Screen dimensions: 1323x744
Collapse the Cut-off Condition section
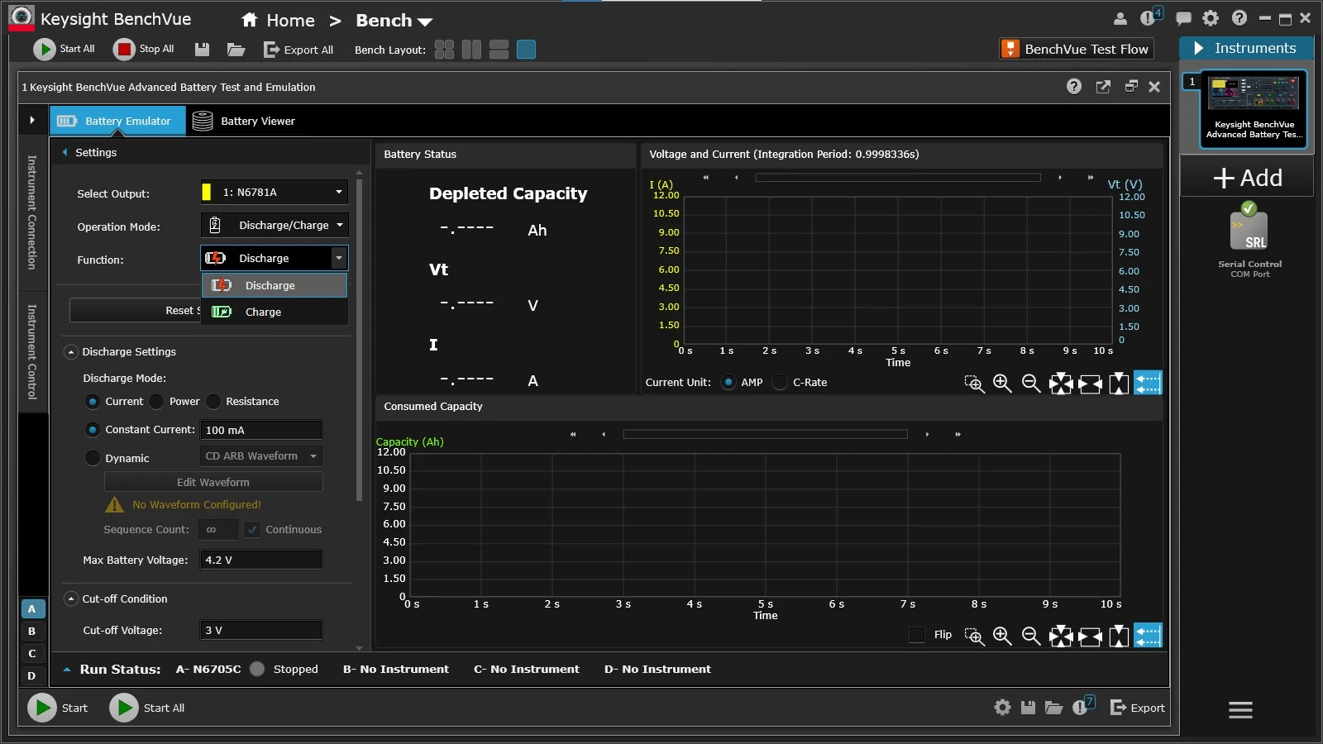pyautogui.click(x=71, y=599)
